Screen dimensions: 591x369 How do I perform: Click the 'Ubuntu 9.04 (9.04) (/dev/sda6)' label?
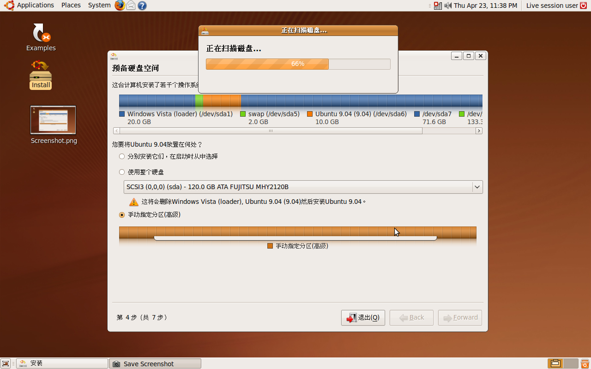pos(361,114)
